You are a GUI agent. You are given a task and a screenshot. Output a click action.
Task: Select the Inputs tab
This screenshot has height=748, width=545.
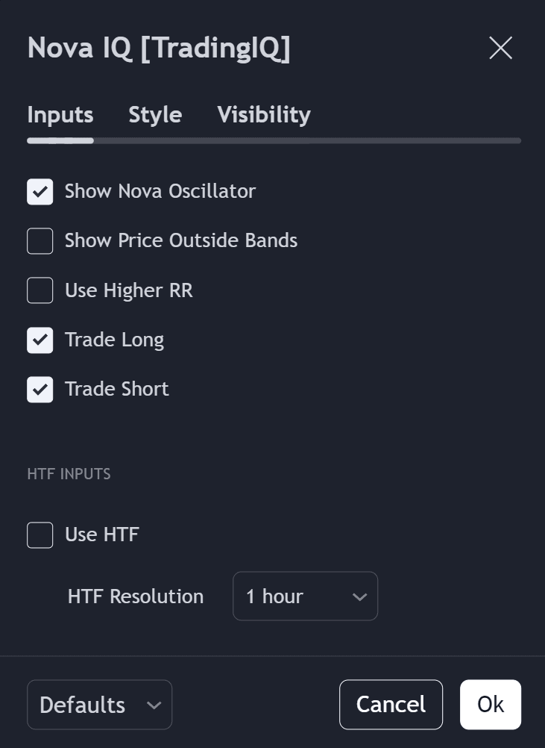(60, 115)
